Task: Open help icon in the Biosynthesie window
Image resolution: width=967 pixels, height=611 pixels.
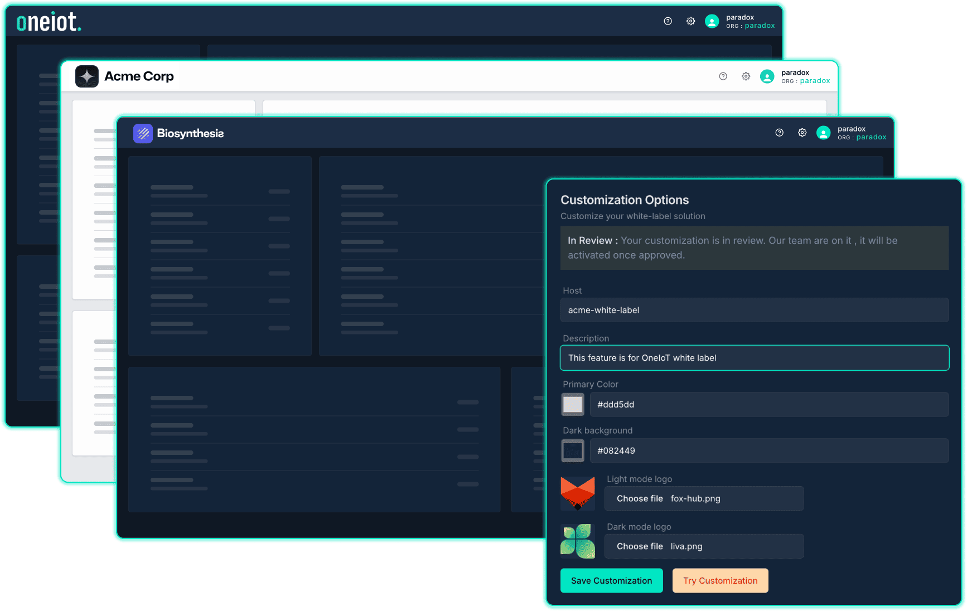Action: pos(779,133)
